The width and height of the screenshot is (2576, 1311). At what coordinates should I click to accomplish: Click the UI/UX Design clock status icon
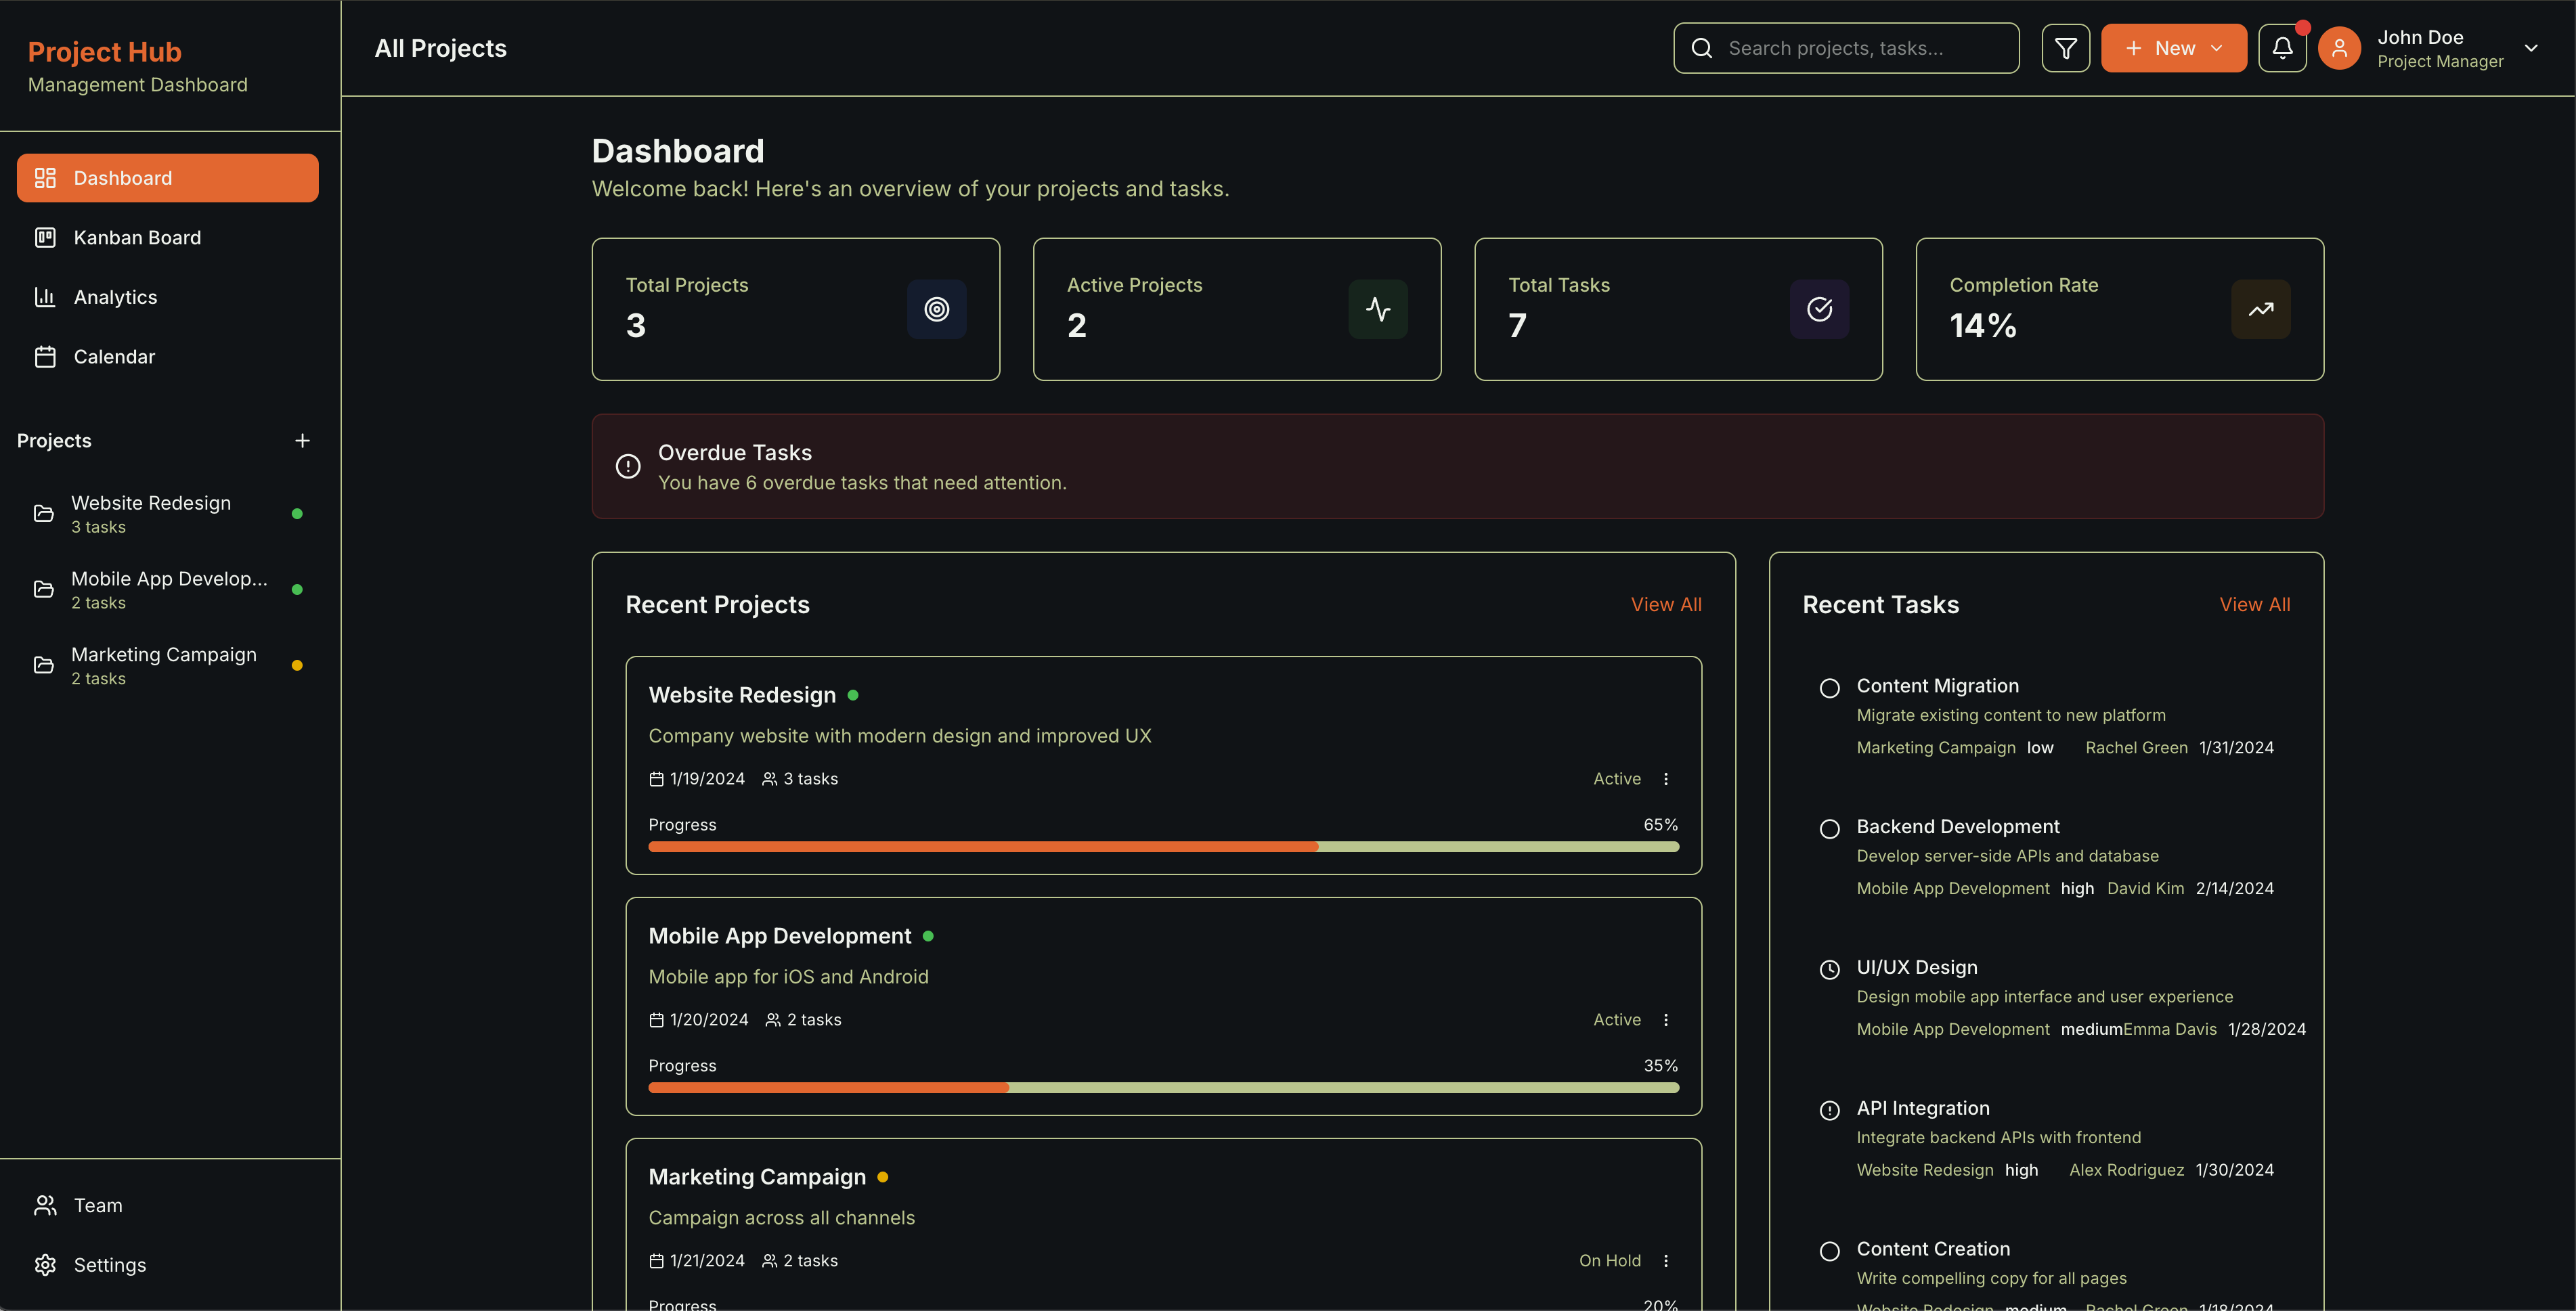1829,969
